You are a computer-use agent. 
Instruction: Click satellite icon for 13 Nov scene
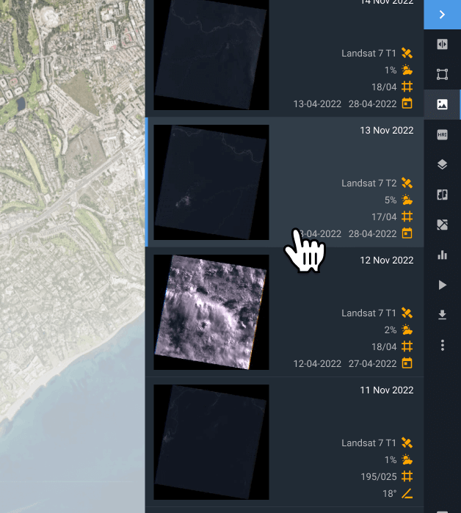407,183
